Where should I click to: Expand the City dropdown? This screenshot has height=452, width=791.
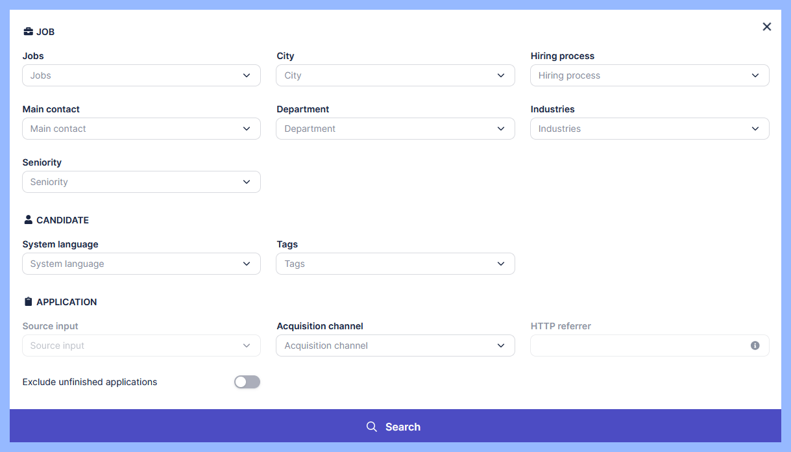[395, 75]
